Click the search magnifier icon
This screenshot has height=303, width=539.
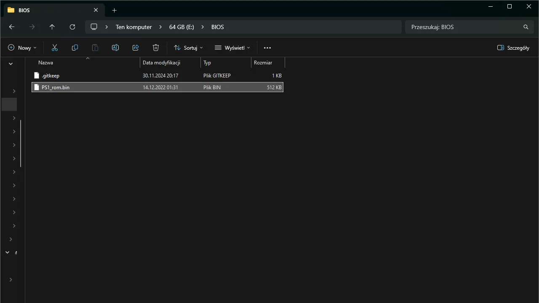point(526,27)
